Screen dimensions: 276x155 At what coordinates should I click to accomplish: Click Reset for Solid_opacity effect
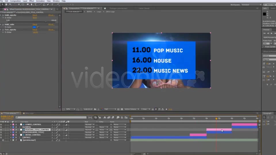[x=35, y=15]
